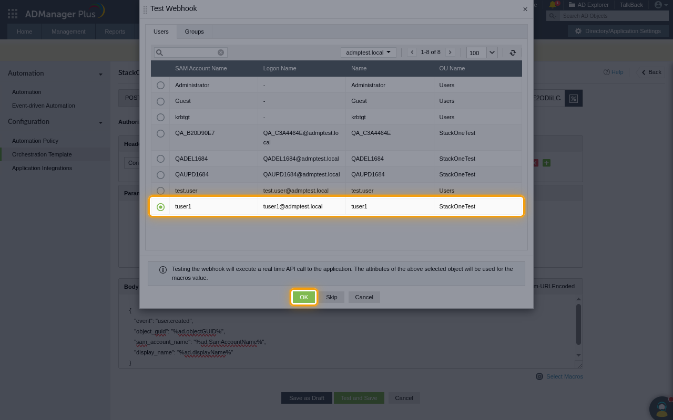Viewport: 673px width, 420px height.
Task: Click the Back button
Action: [x=651, y=72]
